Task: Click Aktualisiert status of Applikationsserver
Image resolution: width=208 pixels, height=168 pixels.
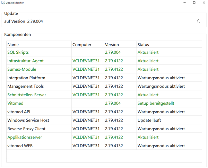Action: tap(148, 137)
